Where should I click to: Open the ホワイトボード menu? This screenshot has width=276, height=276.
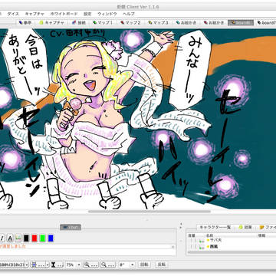[x=64, y=14]
